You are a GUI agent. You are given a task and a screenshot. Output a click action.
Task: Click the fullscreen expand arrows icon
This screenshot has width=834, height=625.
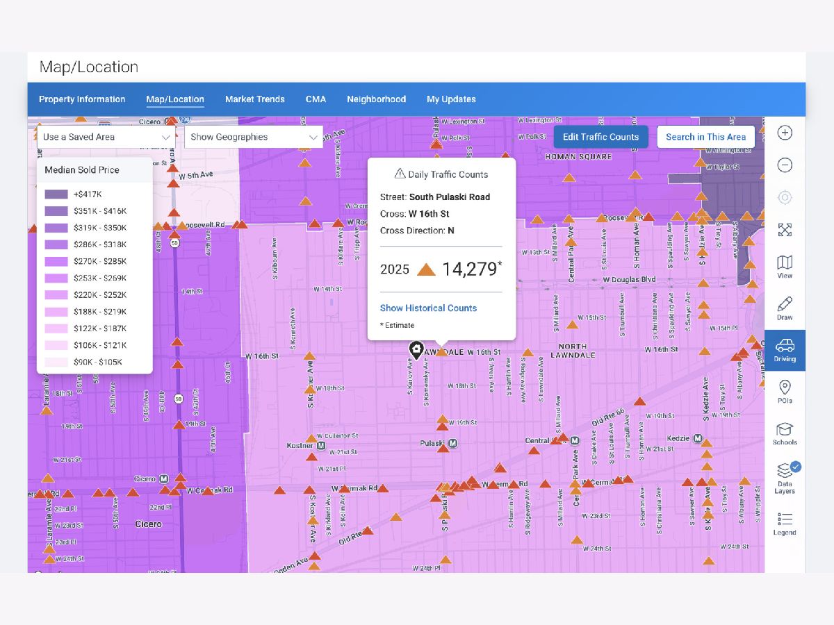[x=785, y=230]
